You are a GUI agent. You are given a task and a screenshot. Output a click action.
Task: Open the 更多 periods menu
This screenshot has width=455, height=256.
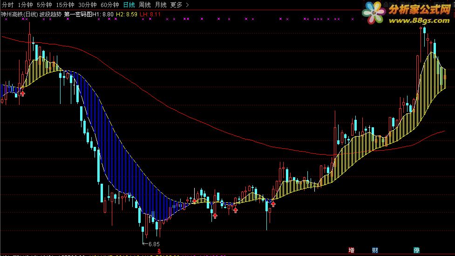click(176, 5)
